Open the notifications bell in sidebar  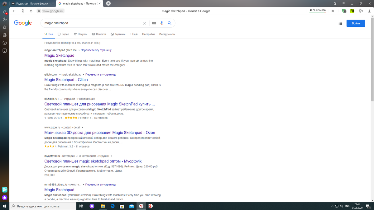(x=5, y=12)
